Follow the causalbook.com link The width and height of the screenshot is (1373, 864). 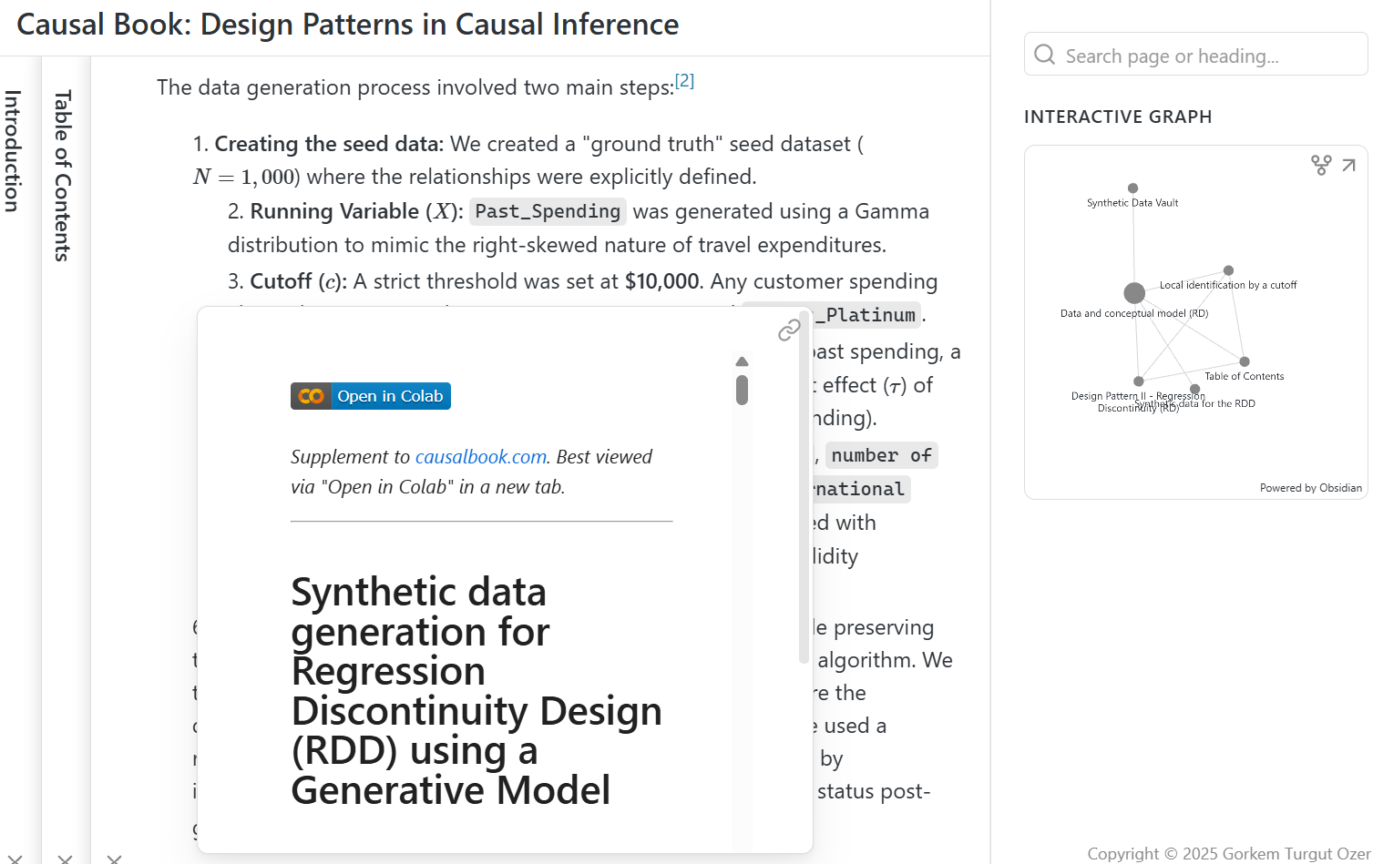tap(480, 456)
